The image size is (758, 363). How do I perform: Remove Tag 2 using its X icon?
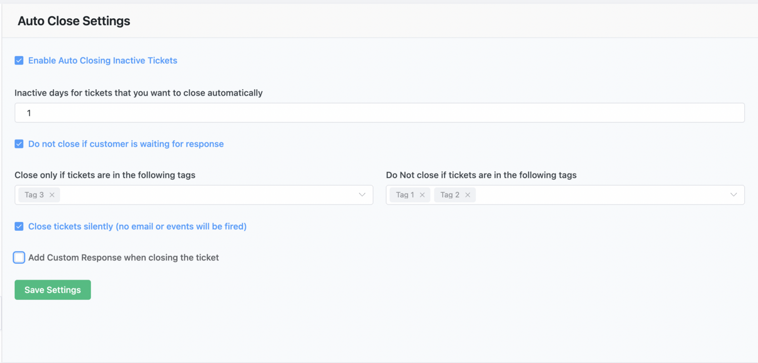click(468, 194)
